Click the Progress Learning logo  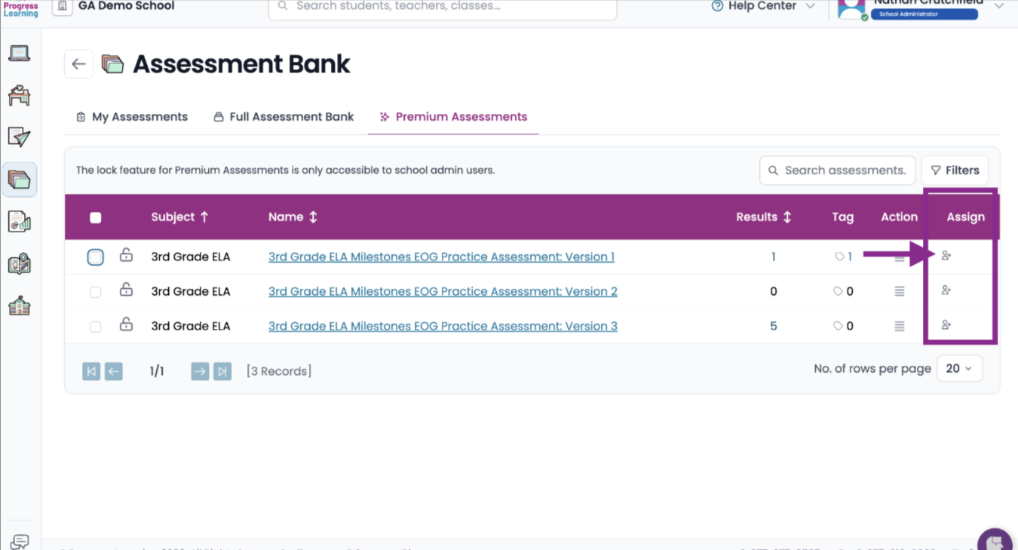(20, 8)
